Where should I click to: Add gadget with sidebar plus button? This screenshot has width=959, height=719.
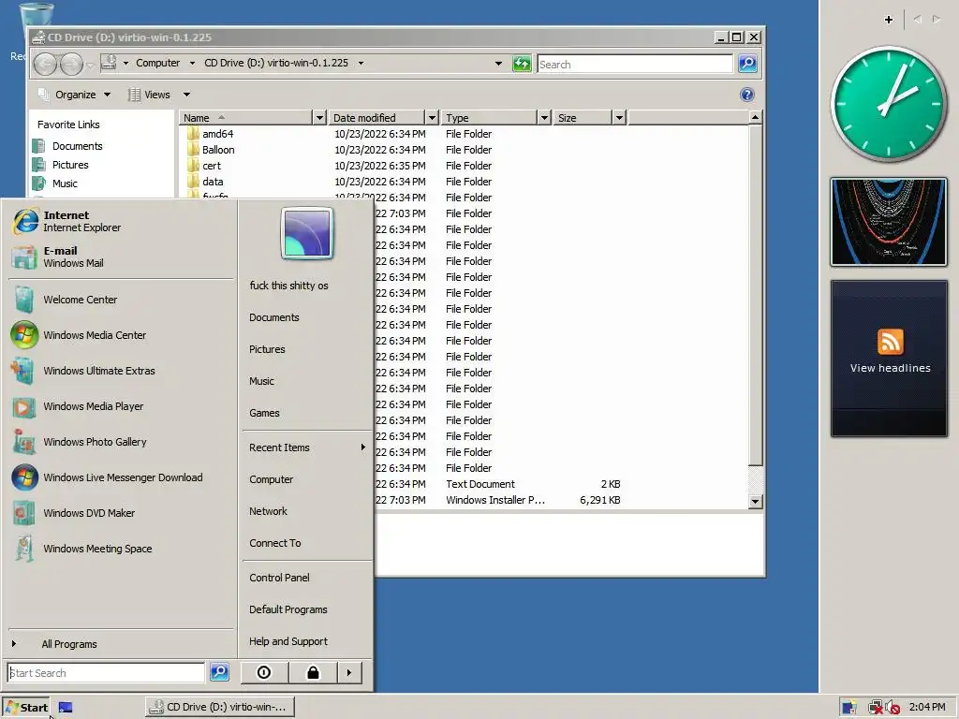point(889,20)
